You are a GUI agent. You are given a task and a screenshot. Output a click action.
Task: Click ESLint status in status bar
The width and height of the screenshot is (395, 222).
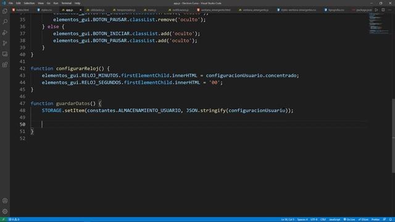(x=364, y=220)
